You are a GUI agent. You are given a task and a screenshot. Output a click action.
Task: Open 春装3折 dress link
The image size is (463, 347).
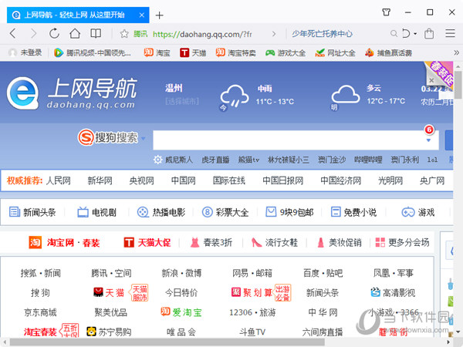[211, 243]
